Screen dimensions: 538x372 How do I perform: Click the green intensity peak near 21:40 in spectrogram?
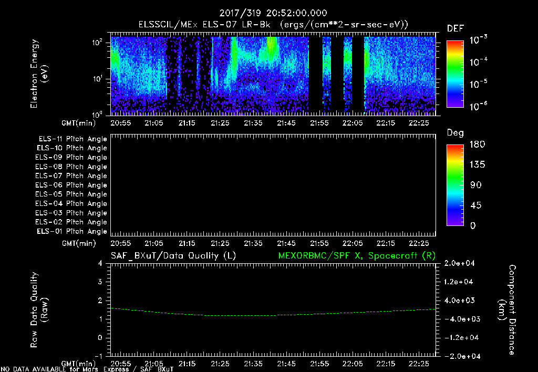(x=272, y=46)
